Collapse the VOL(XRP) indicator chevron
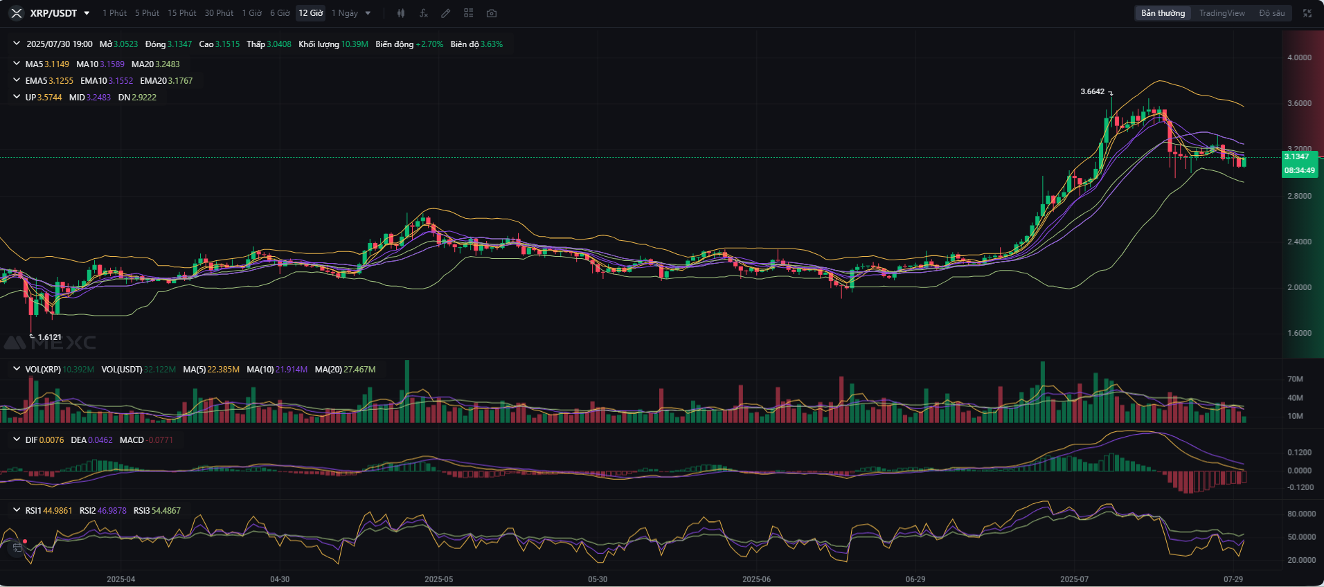The image size is (1324, 587). [17, 369]
